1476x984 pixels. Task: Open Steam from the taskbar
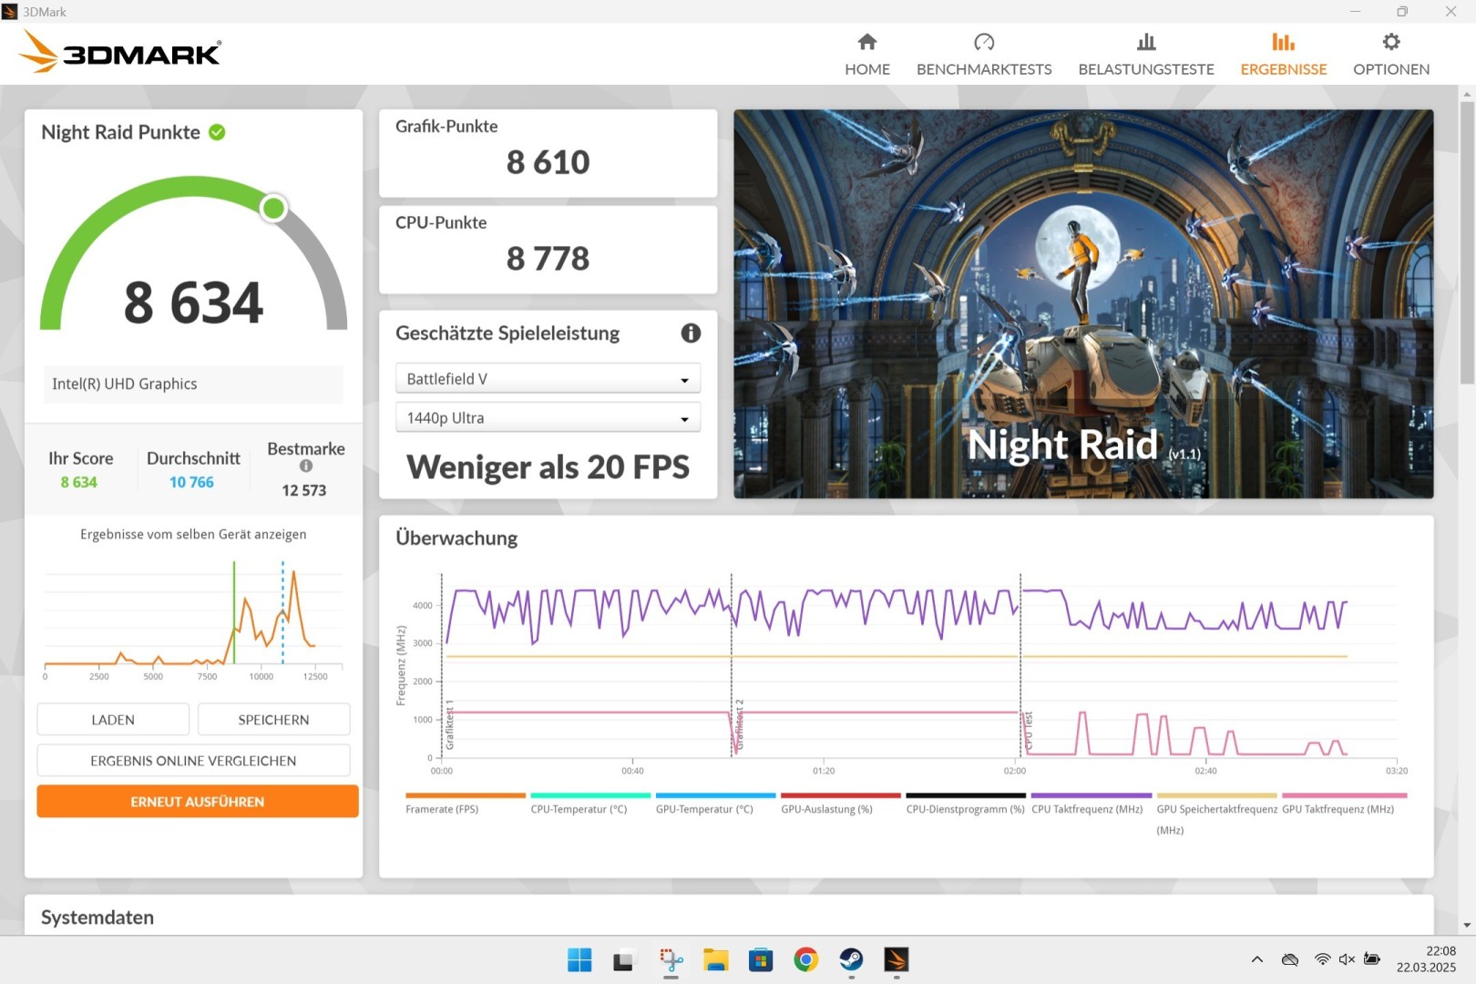[851, 959]
